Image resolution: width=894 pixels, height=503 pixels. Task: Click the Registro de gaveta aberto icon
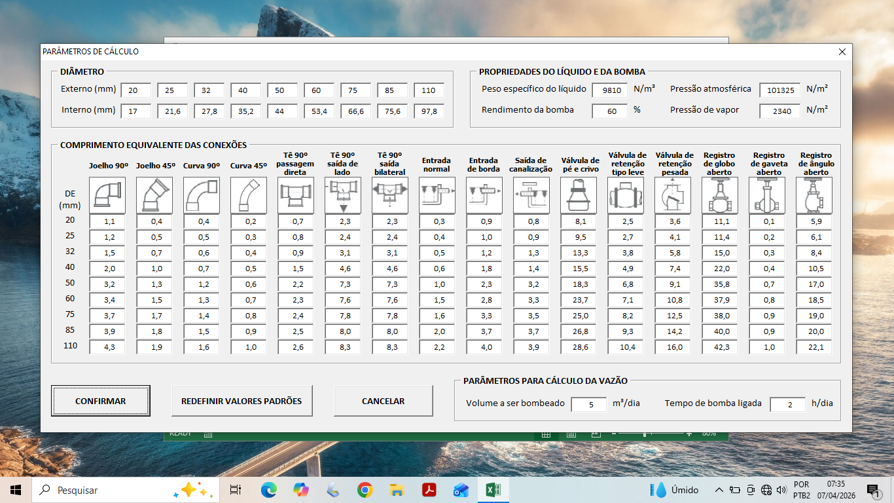767,195
